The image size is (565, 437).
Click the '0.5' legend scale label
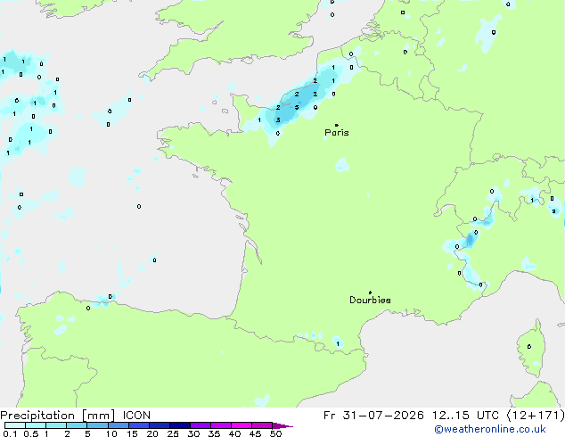pyautogui.click(x=30, y=433)
